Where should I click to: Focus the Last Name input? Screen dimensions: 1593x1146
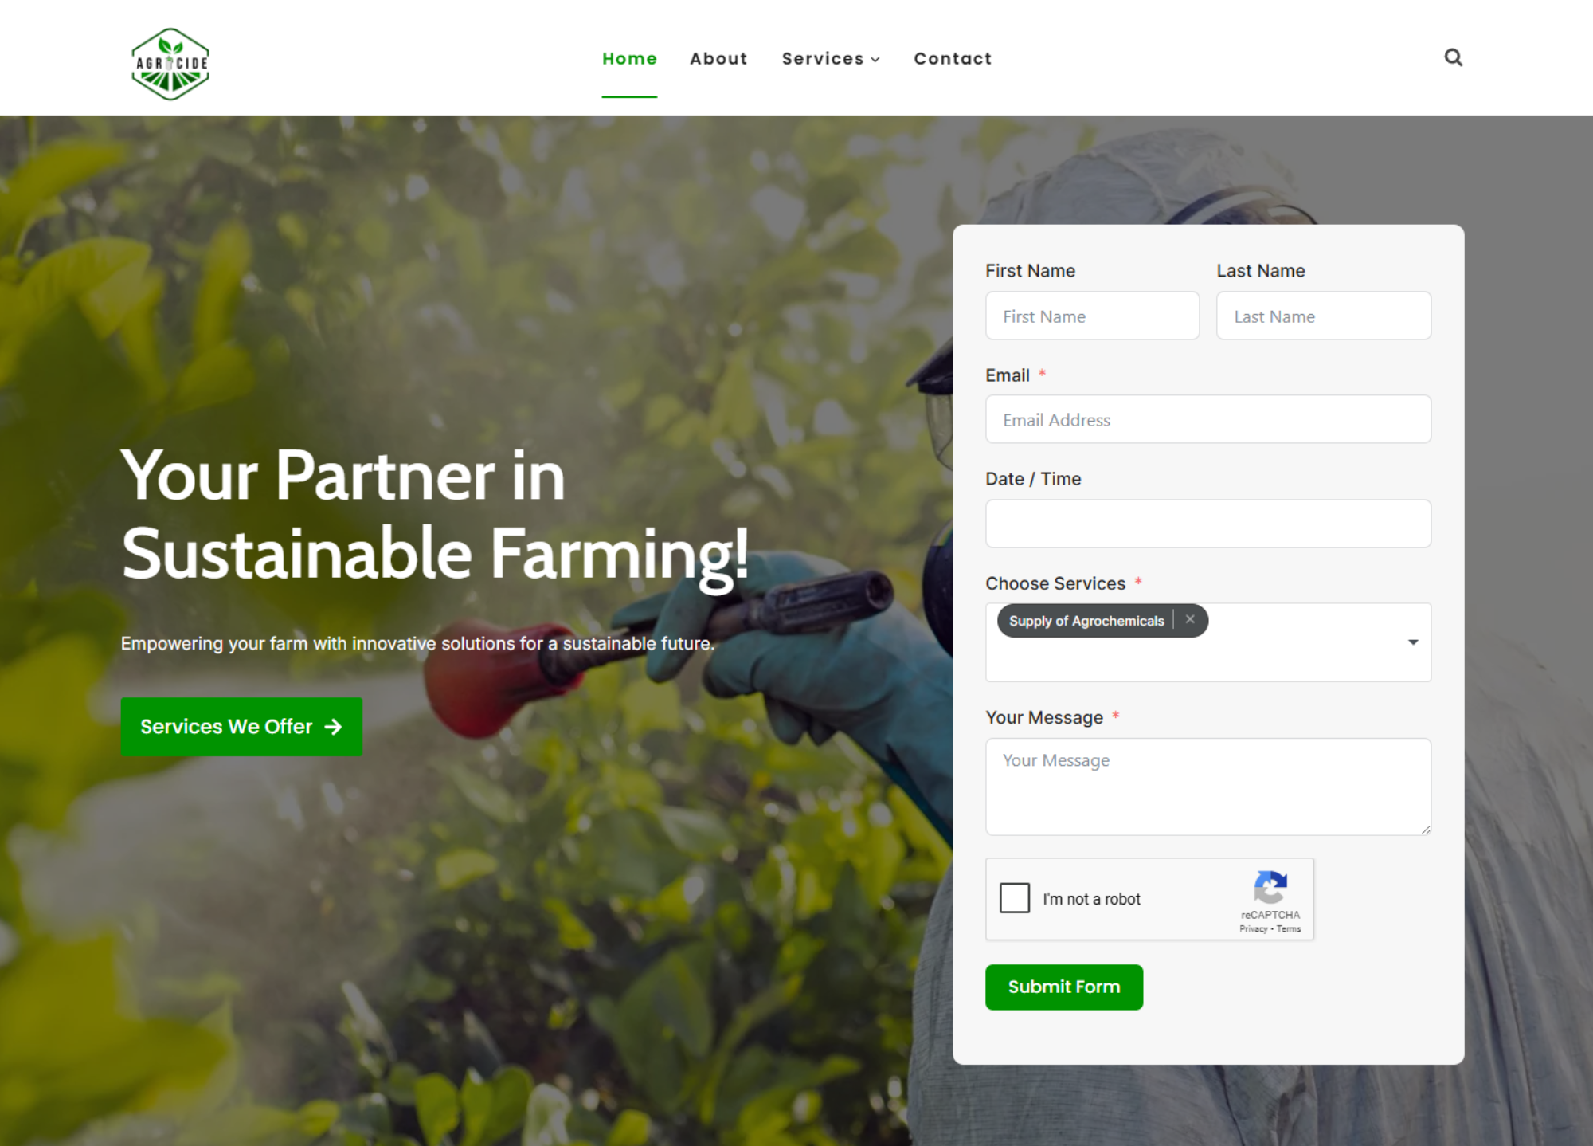(1324, 316)
